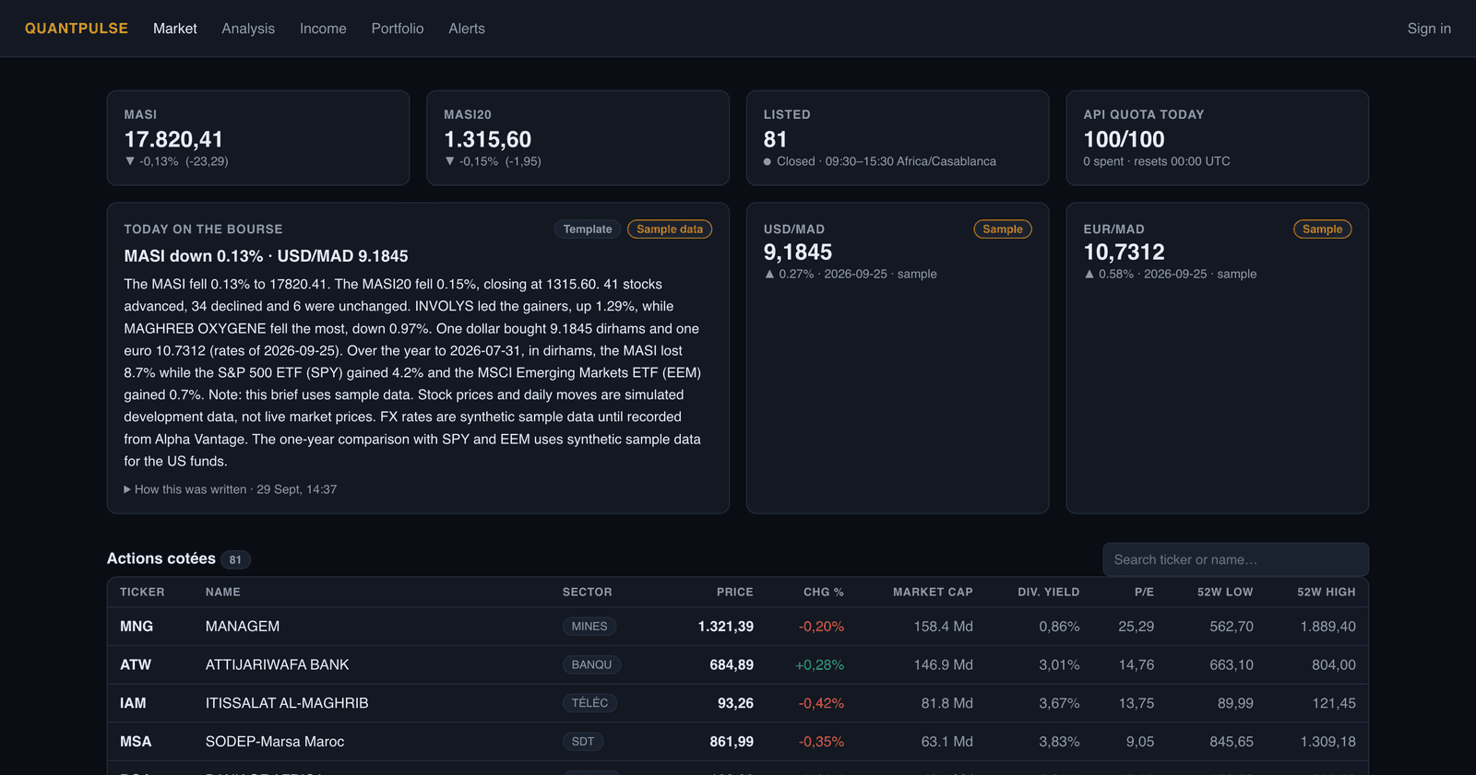The width and height of the screenshot is (1476, 775).
Task: Sort table by SECTOR column
Action: click(x=588, y=593)
